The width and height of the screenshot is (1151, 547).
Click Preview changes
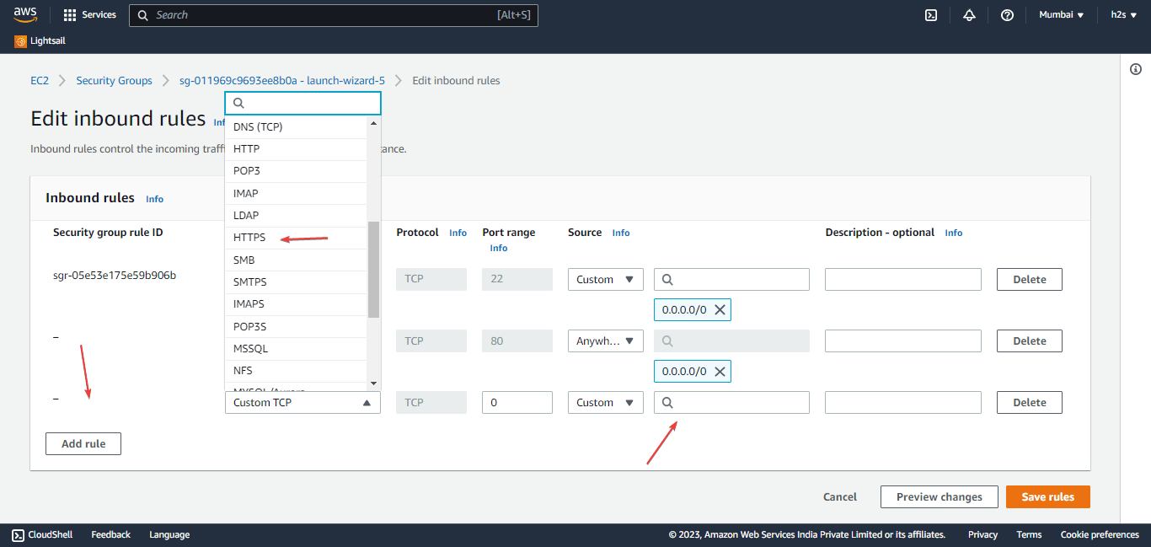pyautogui.click(x=940, y=497)
